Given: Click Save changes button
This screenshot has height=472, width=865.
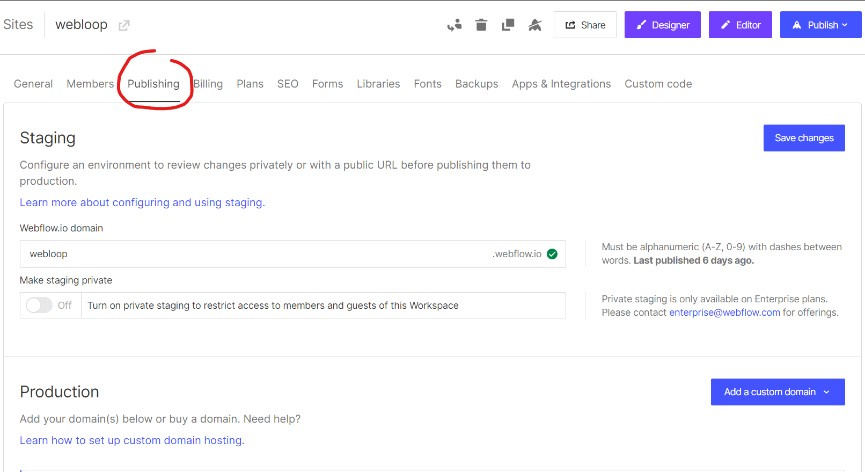Looking at the screenshot, I should pos(804,138).
